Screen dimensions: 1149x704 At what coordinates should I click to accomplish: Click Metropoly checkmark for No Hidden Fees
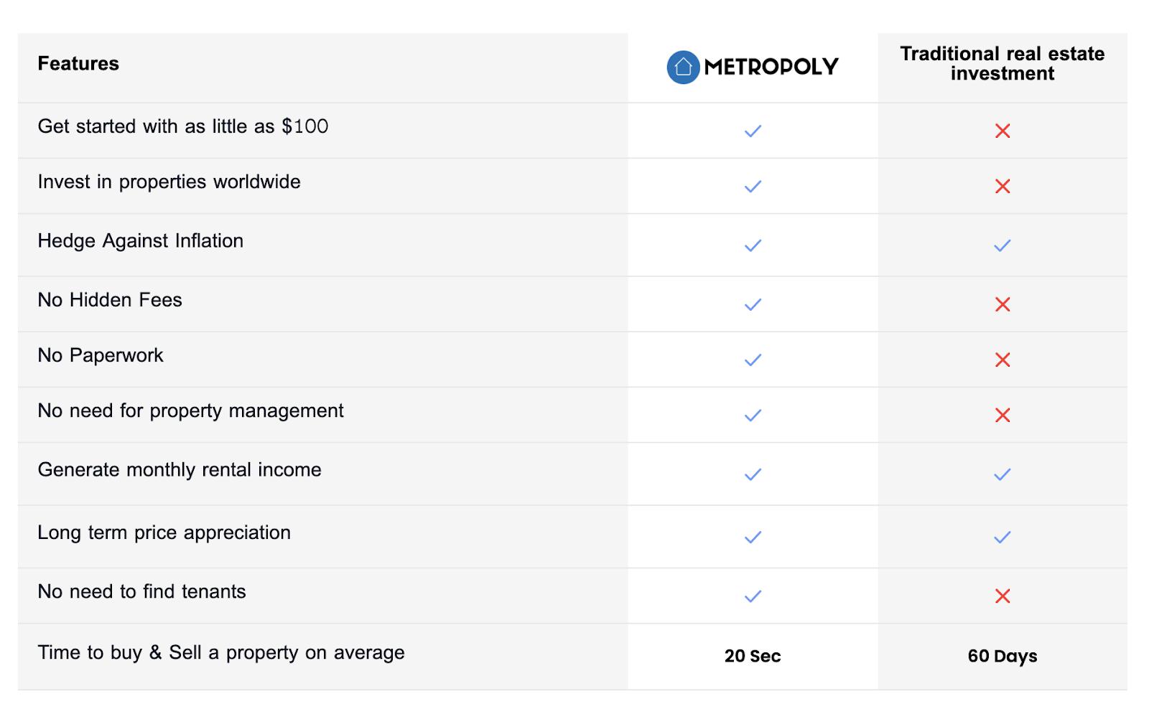(x=753, y=304)
